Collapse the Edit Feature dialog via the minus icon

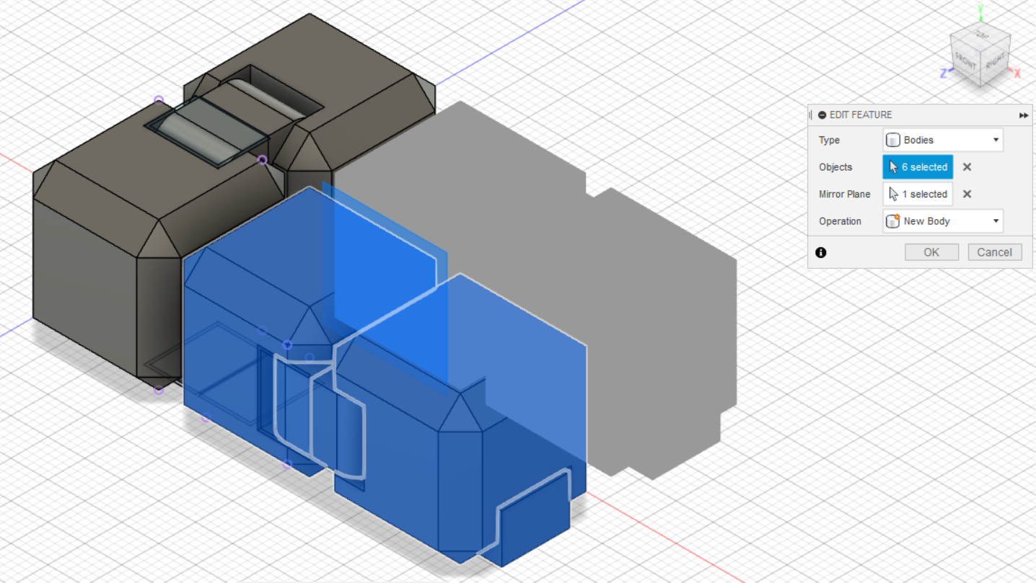click(823, 115)
